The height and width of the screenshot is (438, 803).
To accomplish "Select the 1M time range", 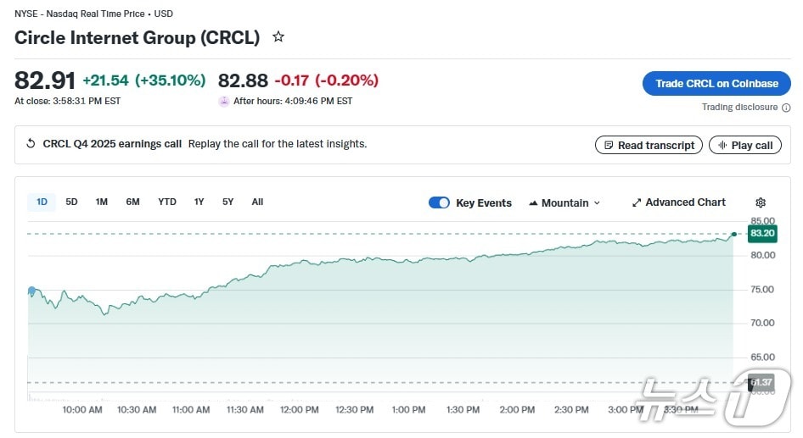I will tap(102, 202).
